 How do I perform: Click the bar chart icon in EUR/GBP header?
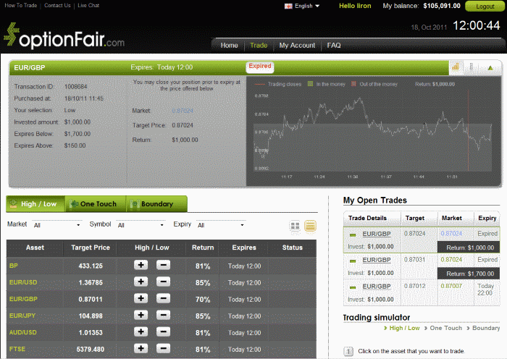[456, 67]
